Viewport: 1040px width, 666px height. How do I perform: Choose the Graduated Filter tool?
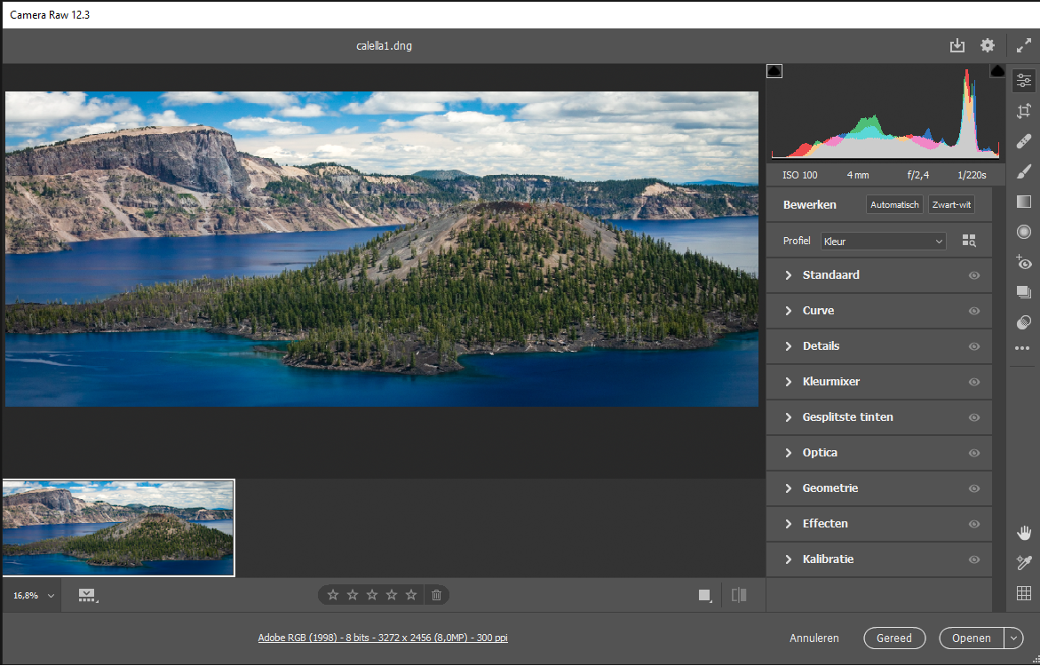pyautogui.click(x=1023, y=202)
